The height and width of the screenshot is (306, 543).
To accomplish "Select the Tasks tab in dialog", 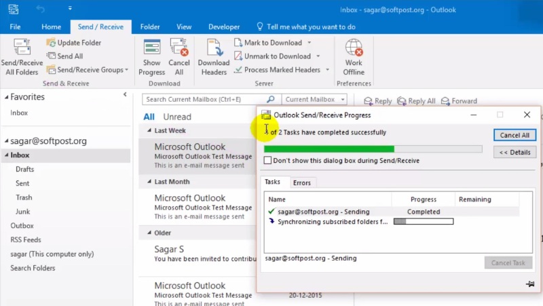I will 273,182.
